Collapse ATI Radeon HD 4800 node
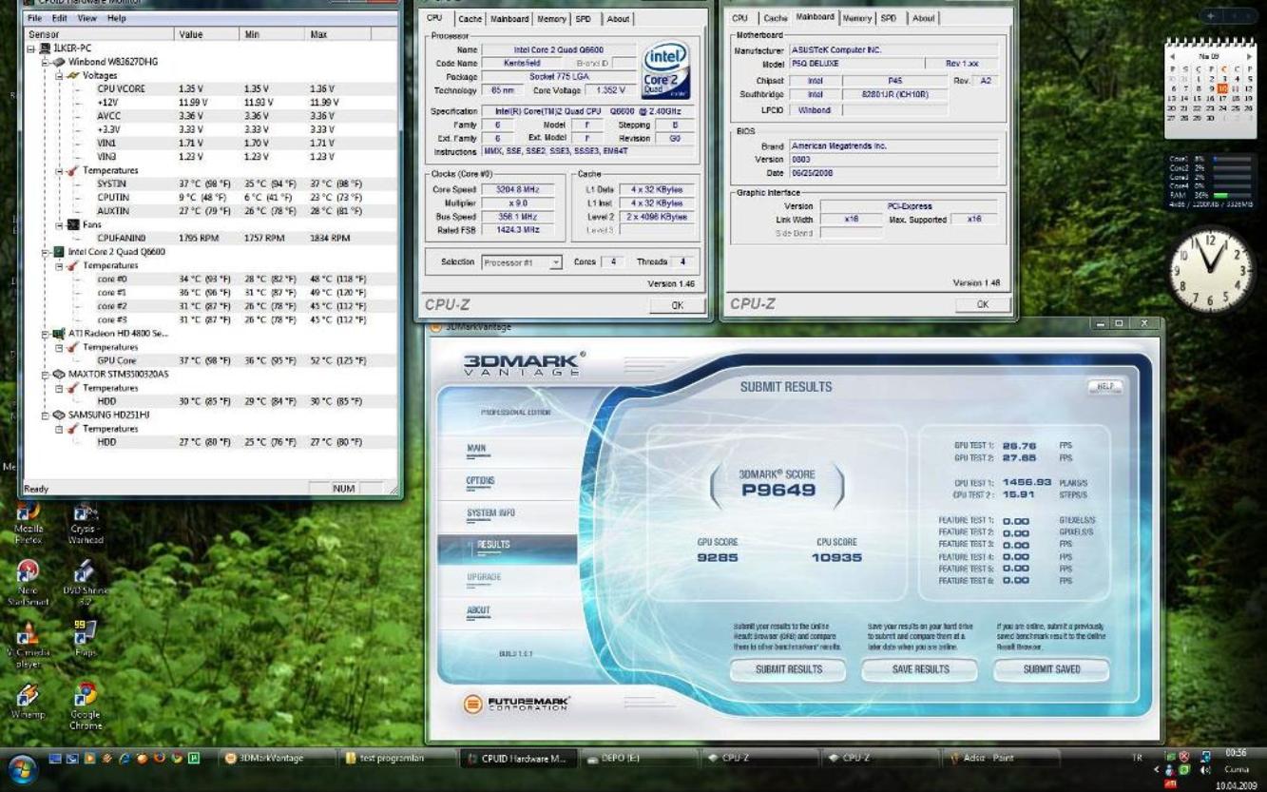 coord(45,334)
